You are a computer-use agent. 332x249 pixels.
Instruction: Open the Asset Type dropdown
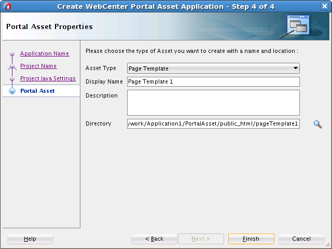click(213, 68)
